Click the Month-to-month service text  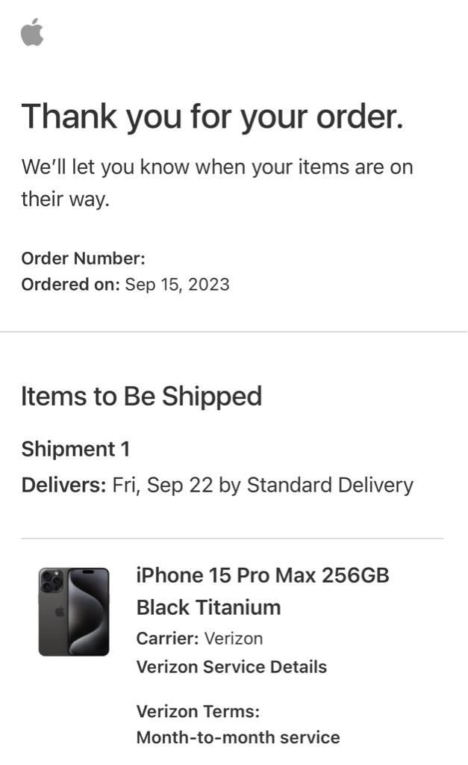238,737
